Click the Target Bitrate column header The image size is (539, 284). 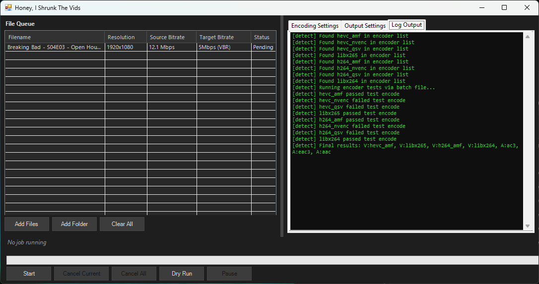(x=224, y=37)
